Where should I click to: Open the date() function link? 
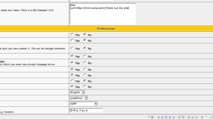coord(2,112)
